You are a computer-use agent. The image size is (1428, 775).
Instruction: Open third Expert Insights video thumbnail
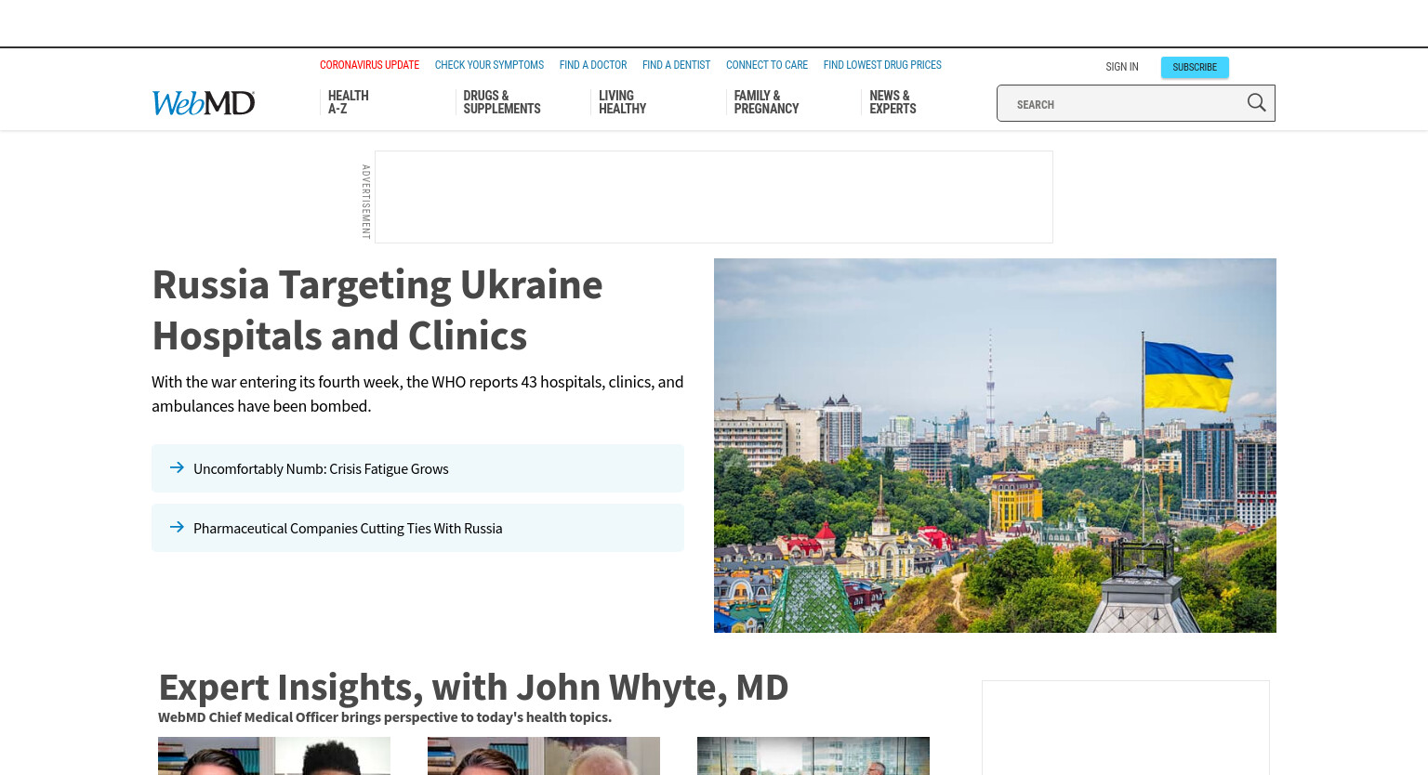pos(813,755)
